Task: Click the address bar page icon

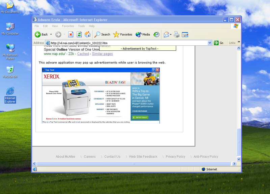Action: coord(48,43)
